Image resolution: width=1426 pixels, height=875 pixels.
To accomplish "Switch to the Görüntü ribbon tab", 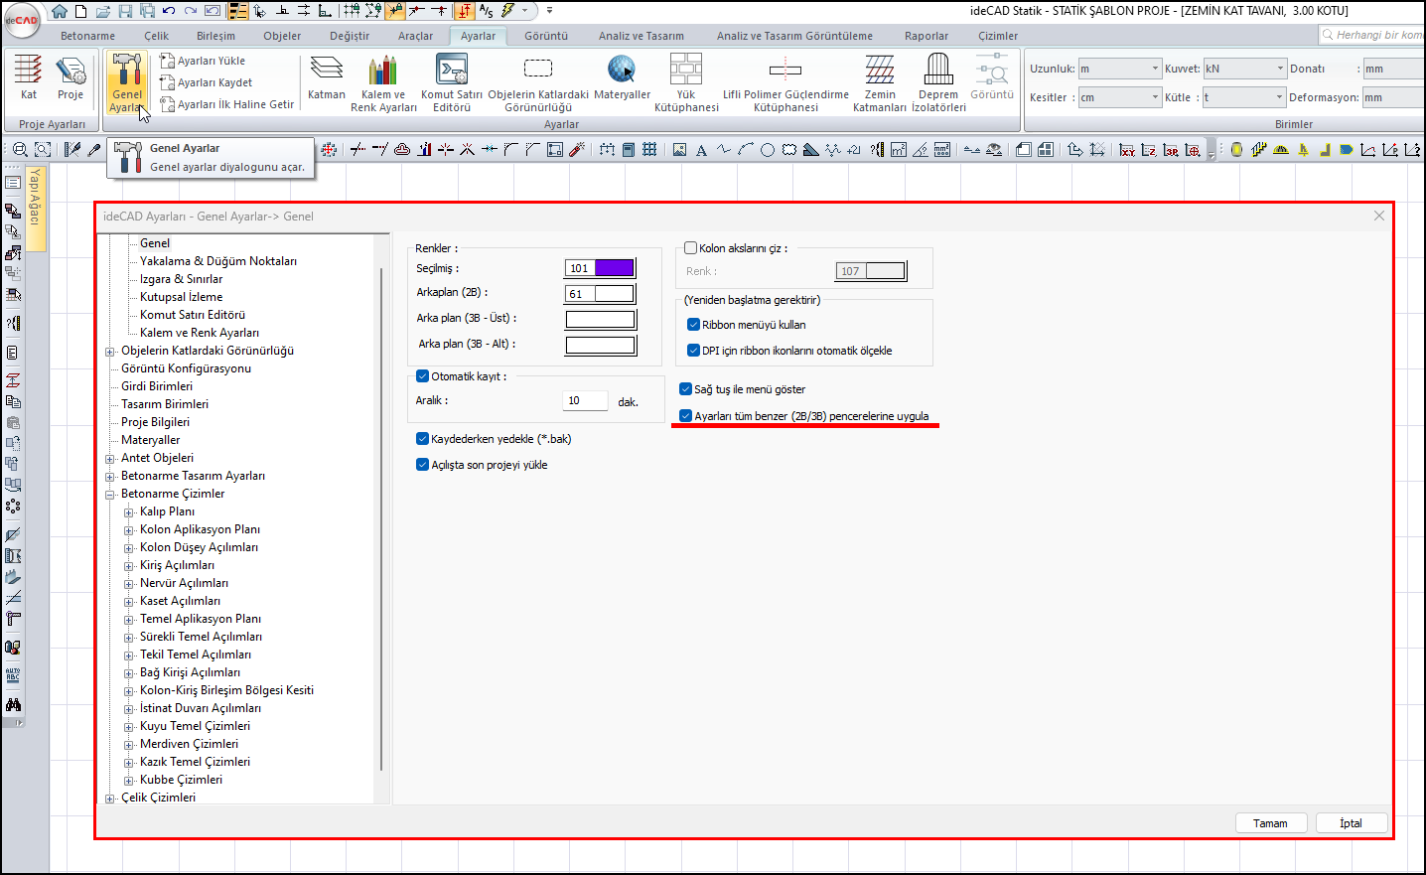I will point(546,36).
